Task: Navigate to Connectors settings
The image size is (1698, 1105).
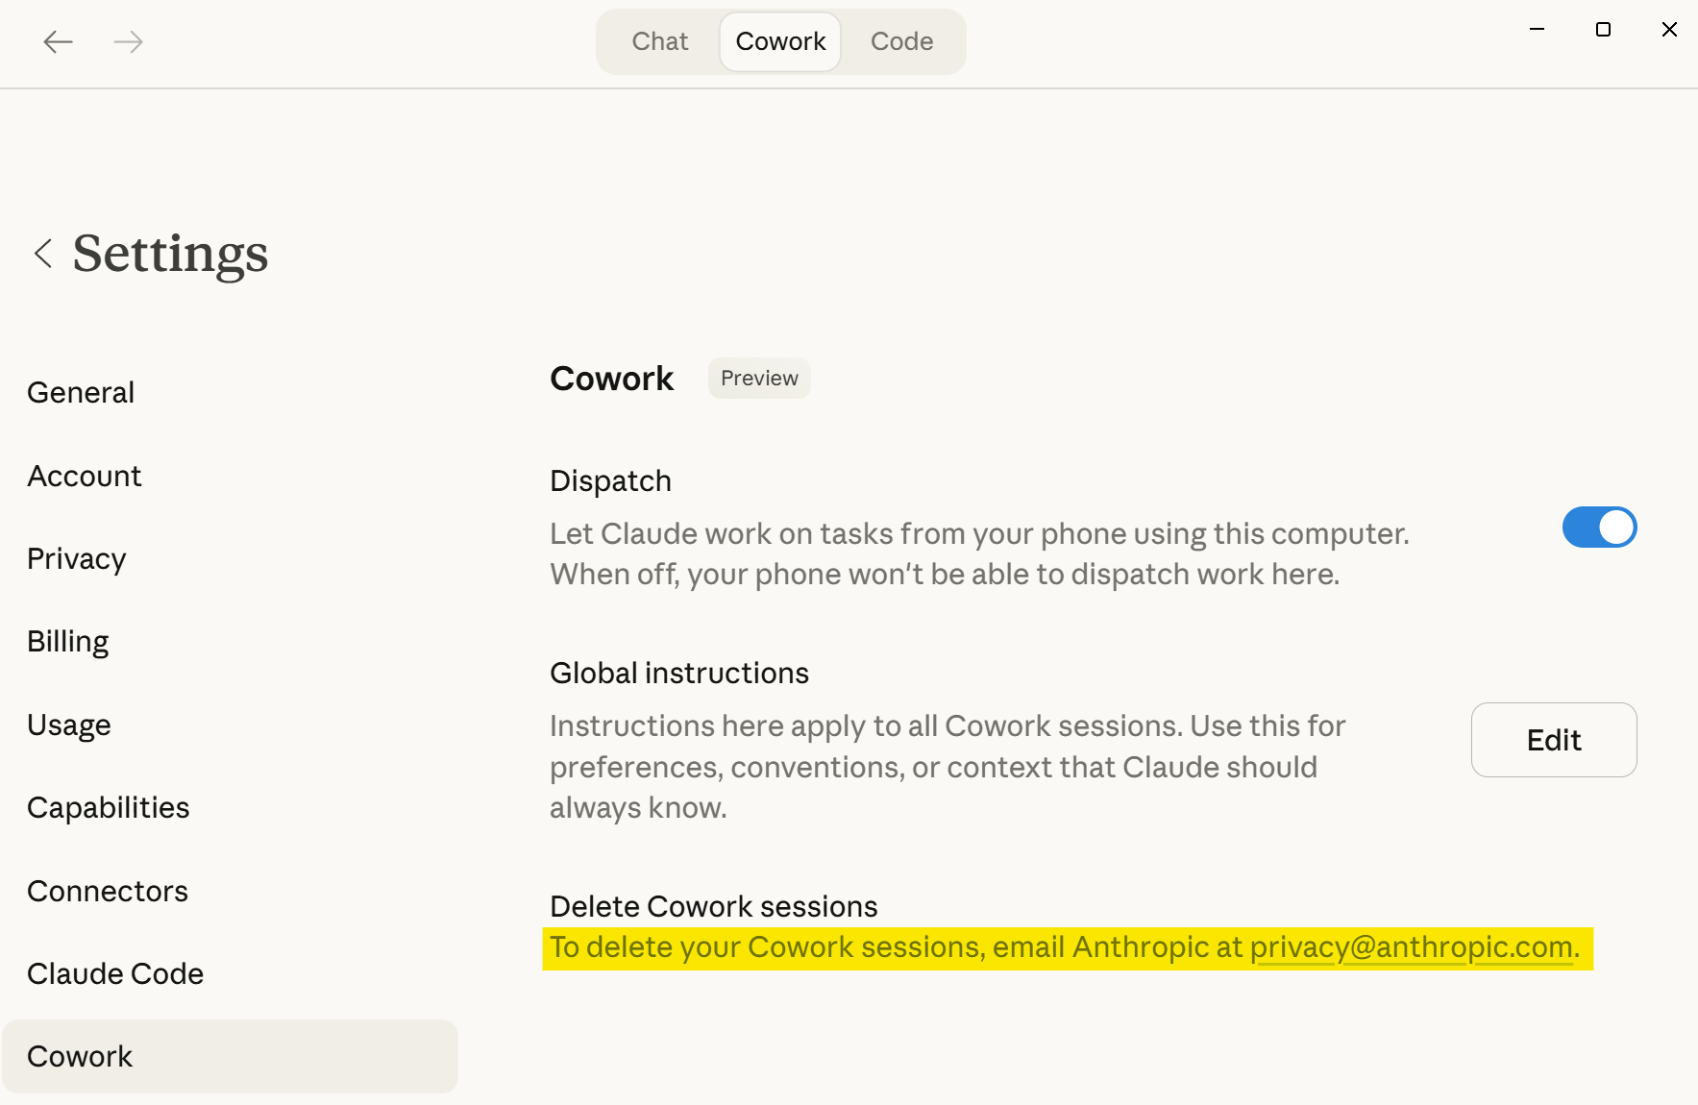Action: pos(108,892)
